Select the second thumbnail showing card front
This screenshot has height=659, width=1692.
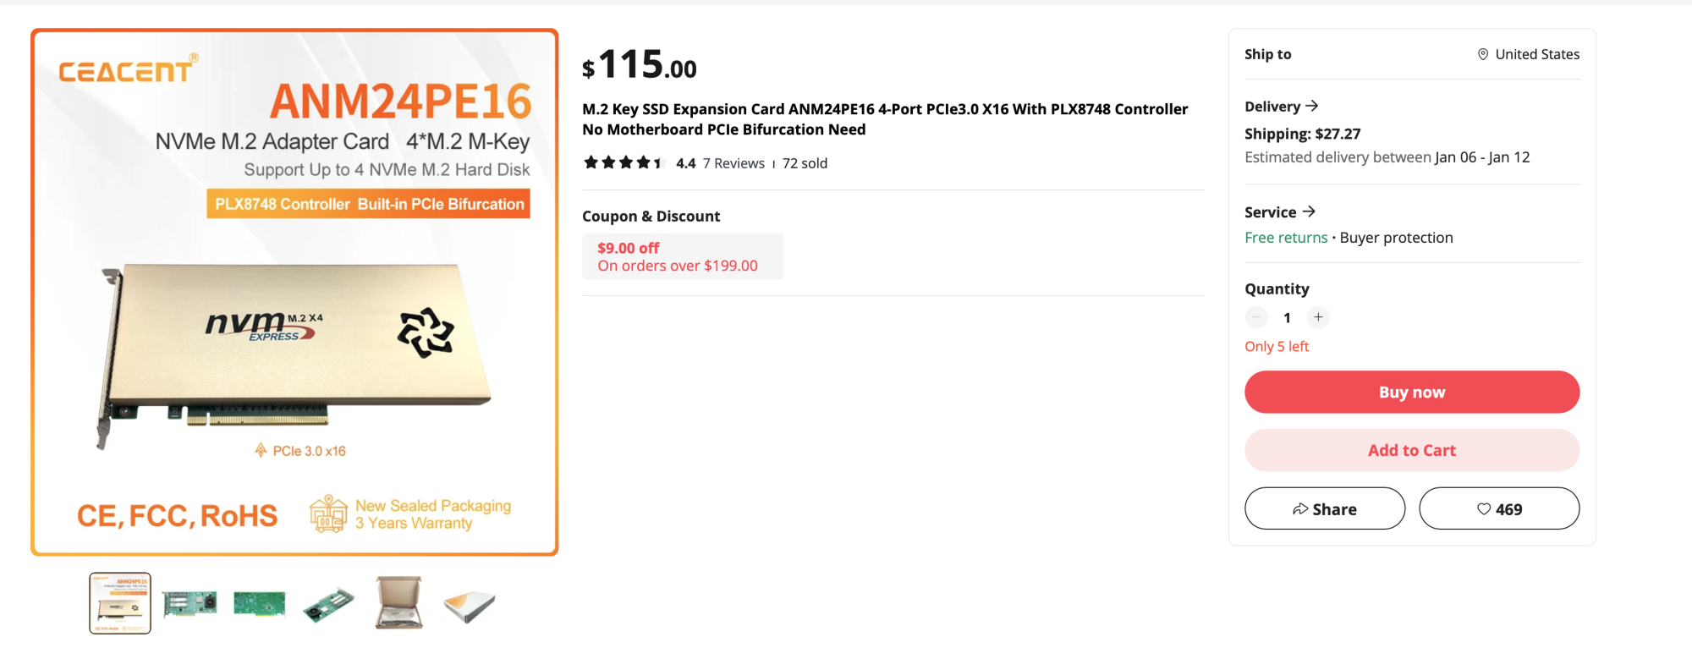[x=190, y=603]
